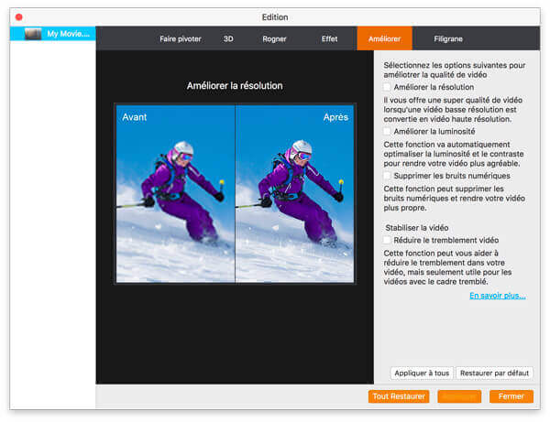Image resolution: width=550 pixels, height=422 pixels.
Task: Click the Après preview image
Action: (x=294, y=193)
